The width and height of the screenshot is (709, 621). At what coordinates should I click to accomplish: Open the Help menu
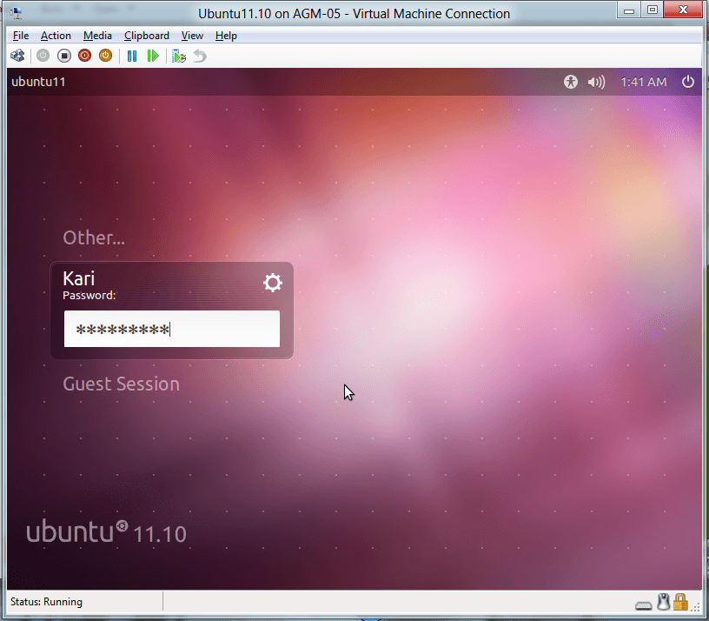tap(226, 36)
